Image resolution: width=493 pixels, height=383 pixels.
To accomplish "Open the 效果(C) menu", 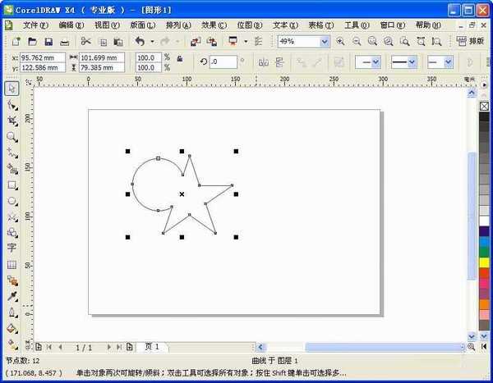I will coord(214,25).
